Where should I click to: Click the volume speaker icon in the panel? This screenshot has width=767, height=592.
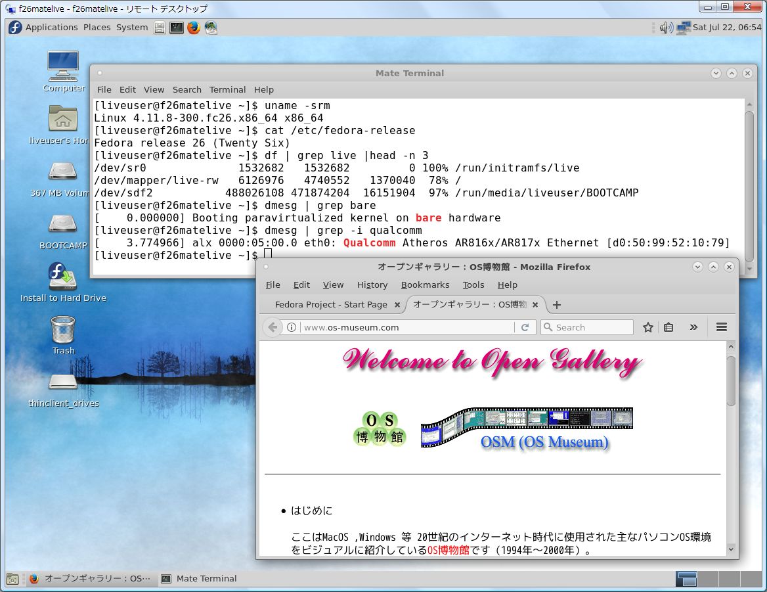(x=666, y=28)
